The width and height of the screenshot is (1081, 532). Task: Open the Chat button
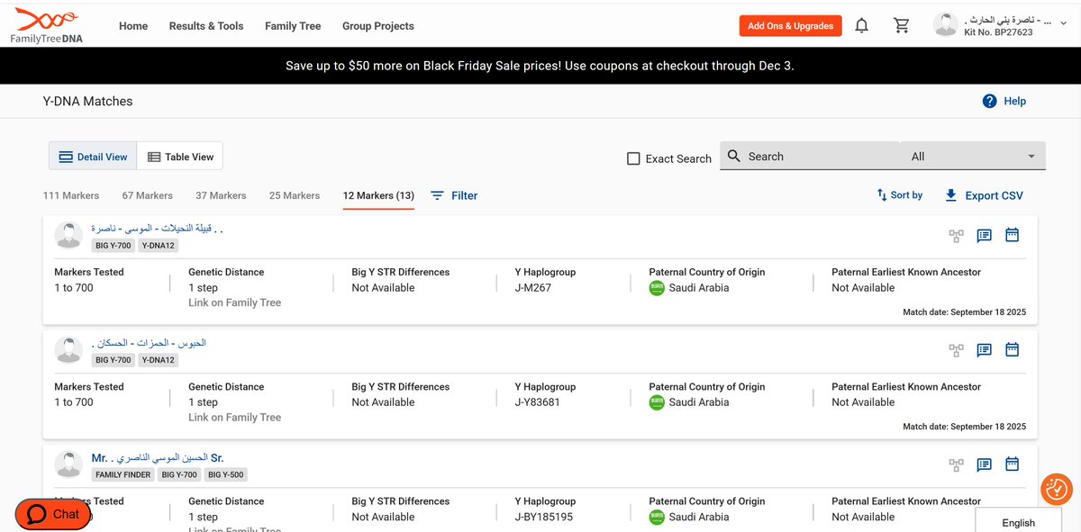(53, 514)
